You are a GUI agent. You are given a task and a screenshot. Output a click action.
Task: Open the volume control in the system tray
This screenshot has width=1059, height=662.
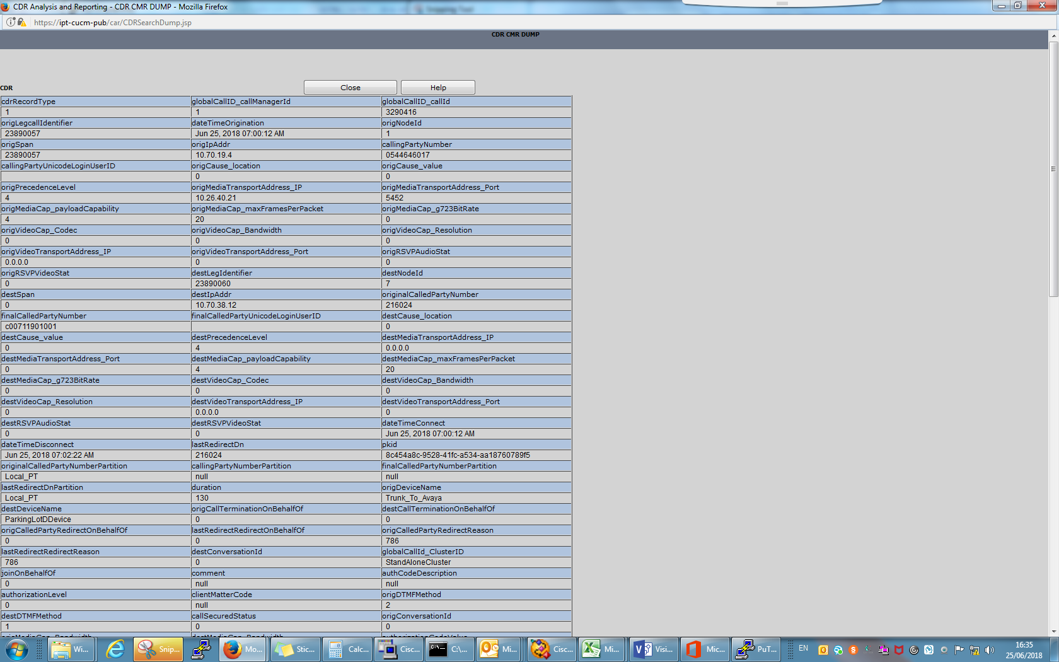click(989, 650)
